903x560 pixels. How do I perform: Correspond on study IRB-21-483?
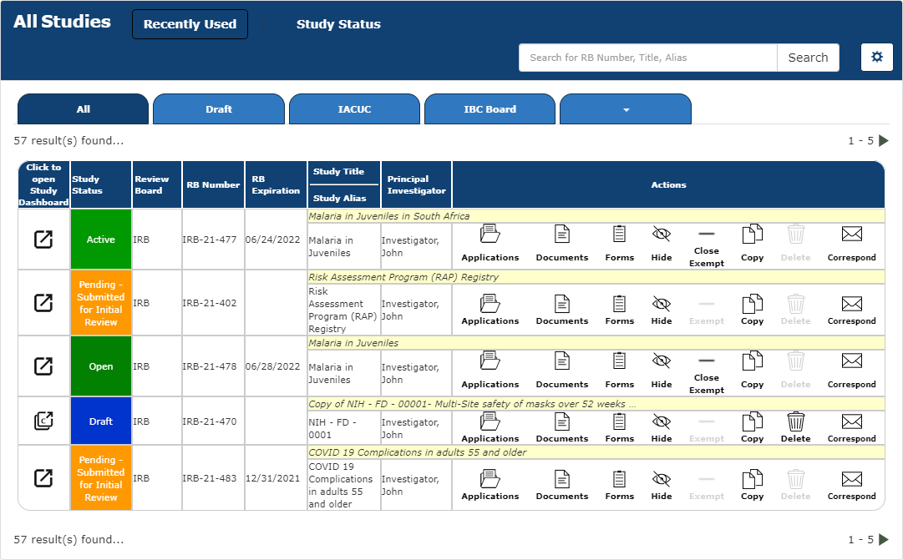[852, 485]
